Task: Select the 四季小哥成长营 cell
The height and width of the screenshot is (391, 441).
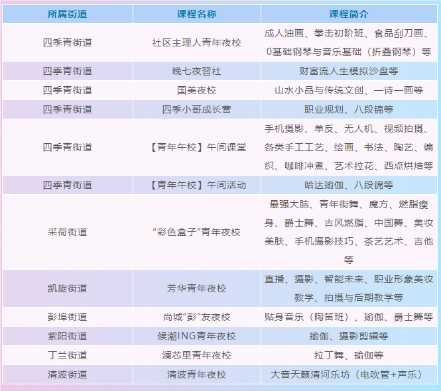Action: (196, 109)
